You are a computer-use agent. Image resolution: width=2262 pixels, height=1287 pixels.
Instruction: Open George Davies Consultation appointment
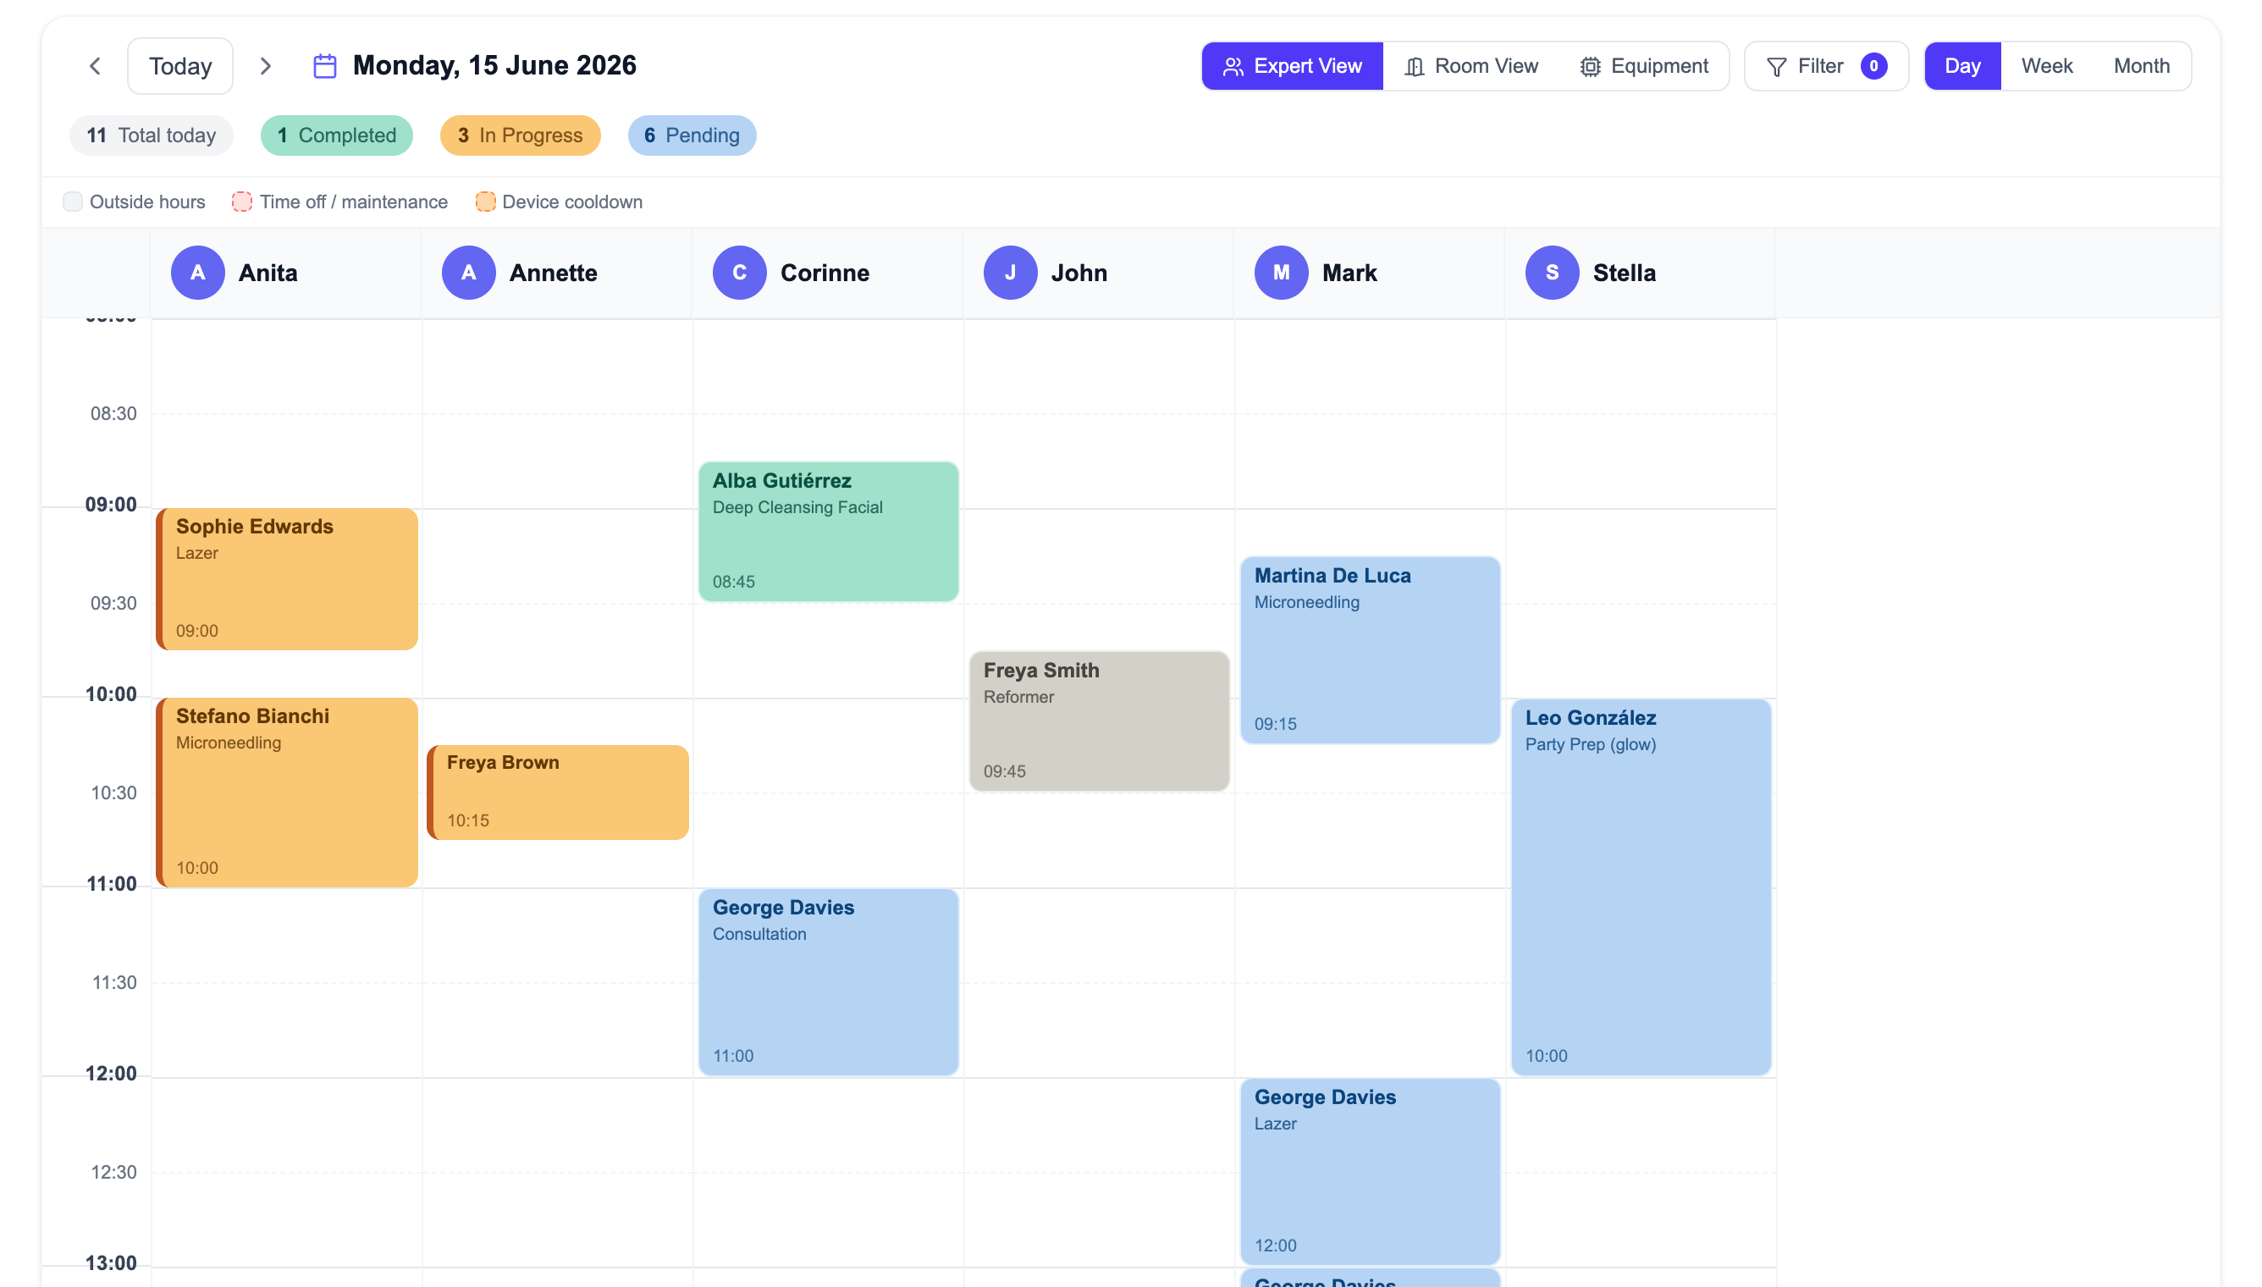(x=829, y=981)
